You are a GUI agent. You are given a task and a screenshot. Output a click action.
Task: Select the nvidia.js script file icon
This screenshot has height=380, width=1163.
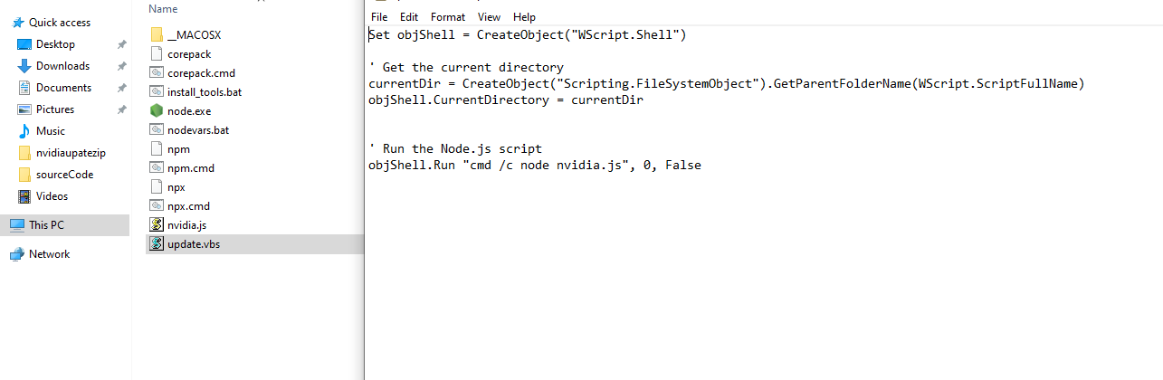(x=156, y=224)
